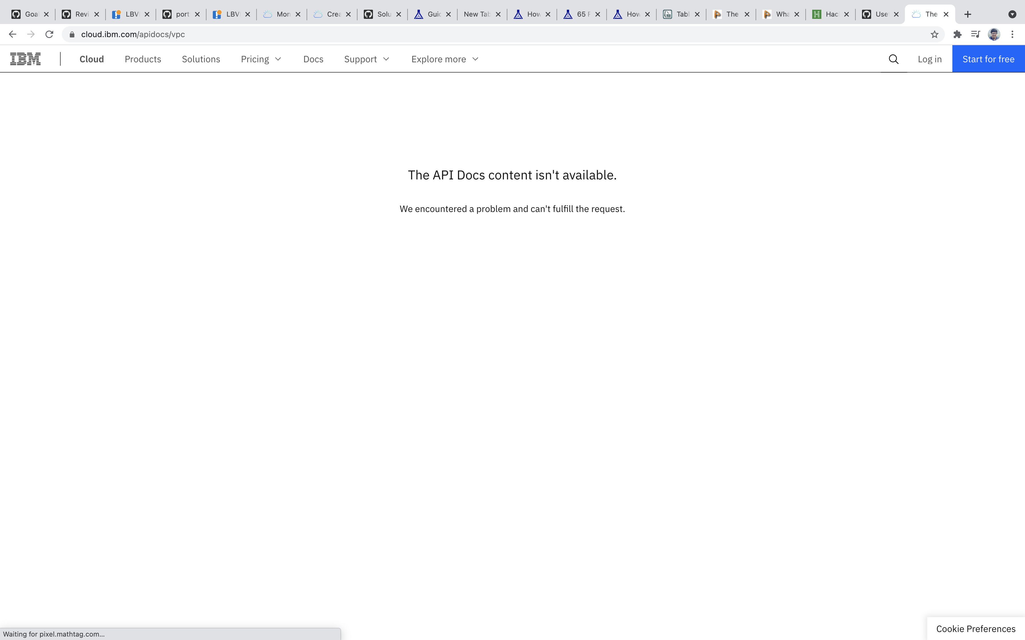Switch to the Docs menu item
1025x640 pixels.
[313, 59]
